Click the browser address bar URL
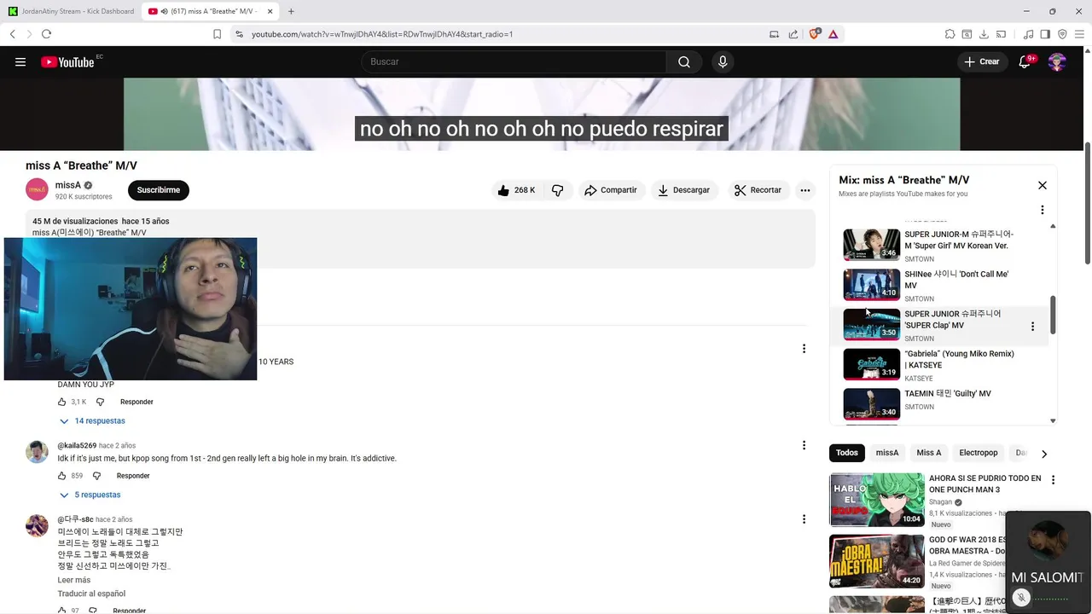The image size is (1092, 614). 382,34
